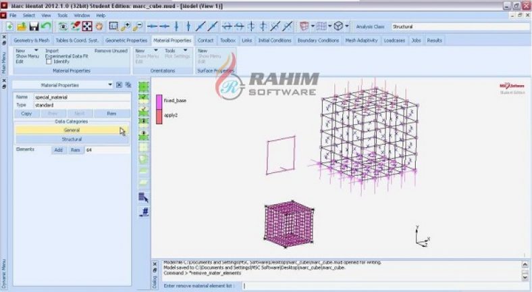Click the translate-left horizontal arrow icon

(153, 26)
